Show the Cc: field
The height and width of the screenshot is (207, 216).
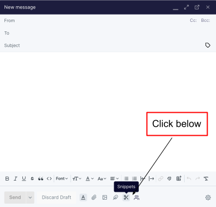193,20
